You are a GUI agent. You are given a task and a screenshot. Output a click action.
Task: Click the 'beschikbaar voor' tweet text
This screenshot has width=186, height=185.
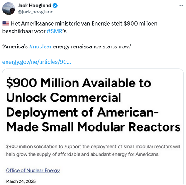(24, 31)
